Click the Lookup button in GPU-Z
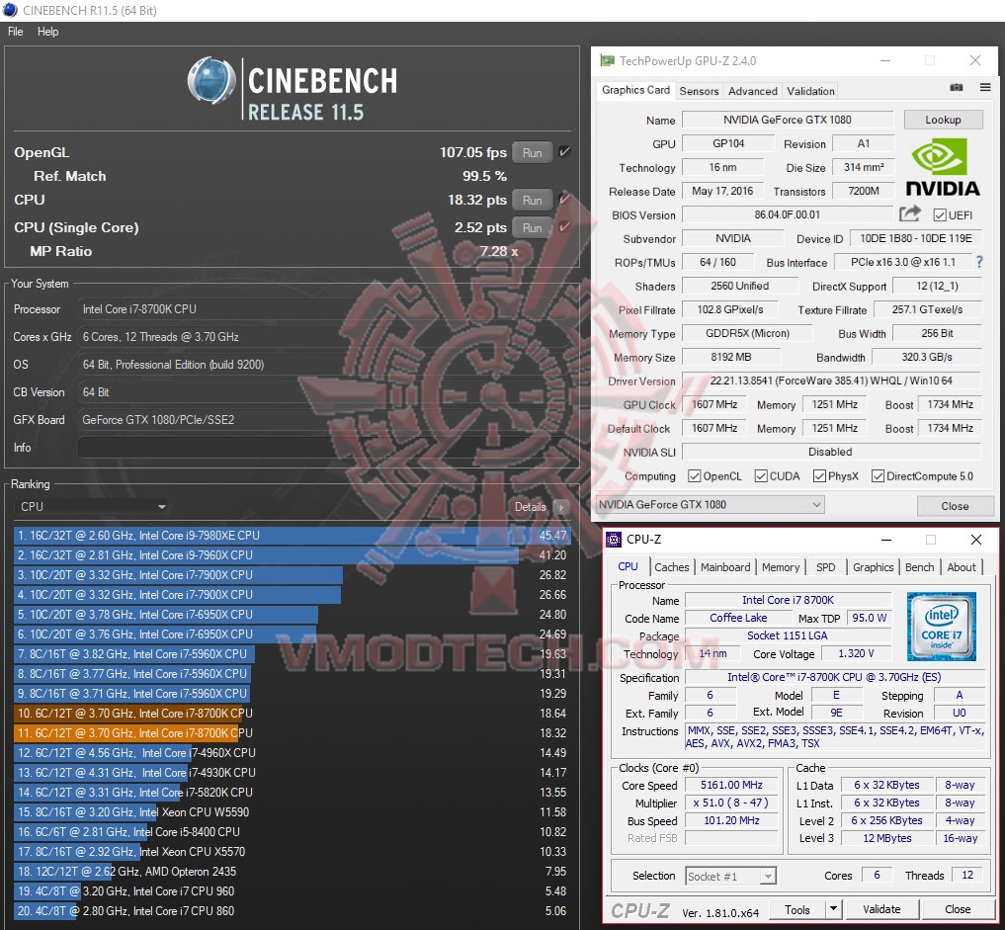 943,120
